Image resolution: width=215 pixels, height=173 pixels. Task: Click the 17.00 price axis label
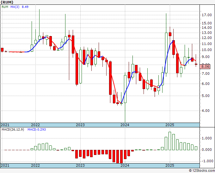(207, 15)
